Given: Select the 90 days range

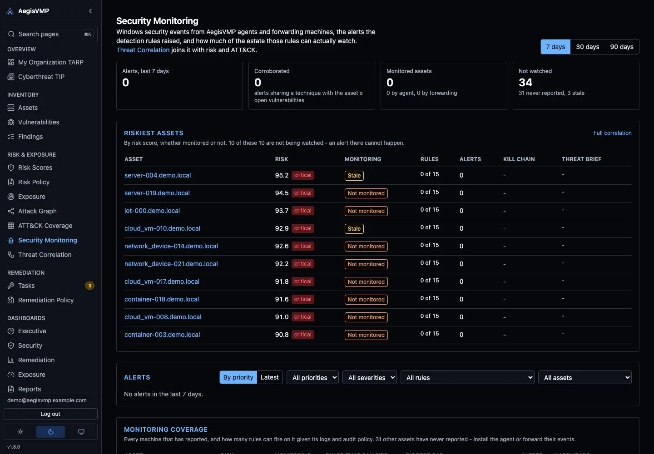Looking at the screenshot, I should coord(622,47).
